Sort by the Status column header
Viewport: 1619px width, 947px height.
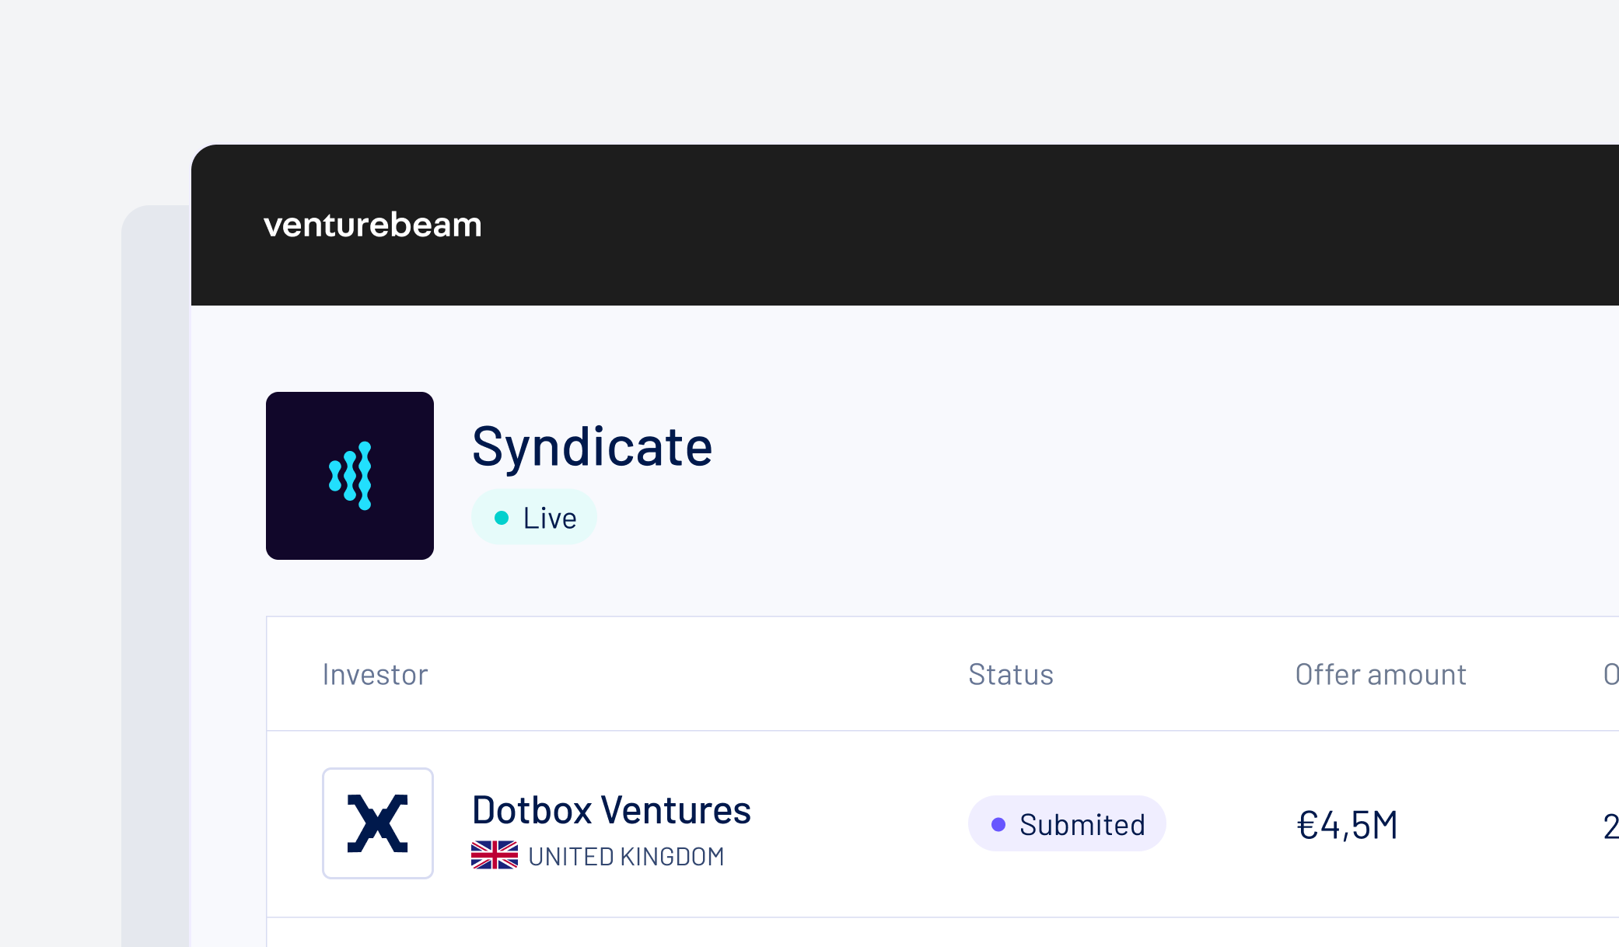(x=1011, y=674)
